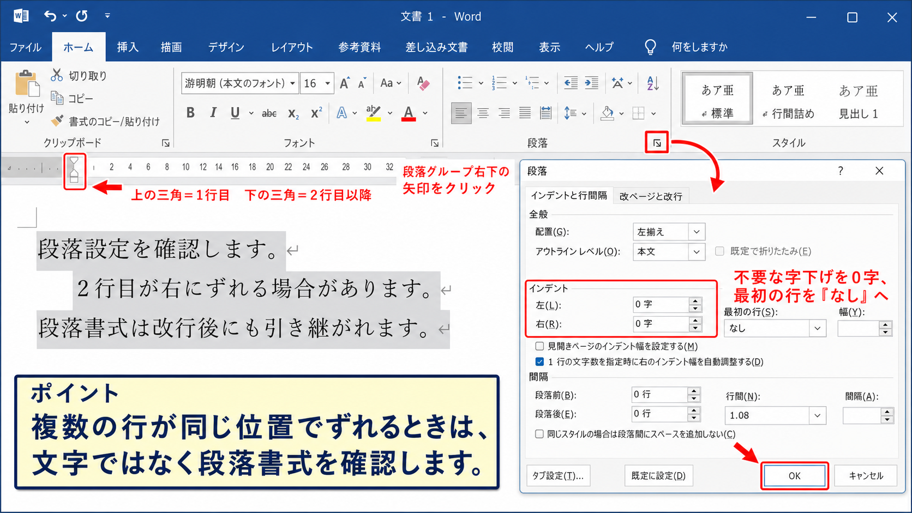Increase font size with large A icon
The image size is (912, 513).
coord(344,83)
